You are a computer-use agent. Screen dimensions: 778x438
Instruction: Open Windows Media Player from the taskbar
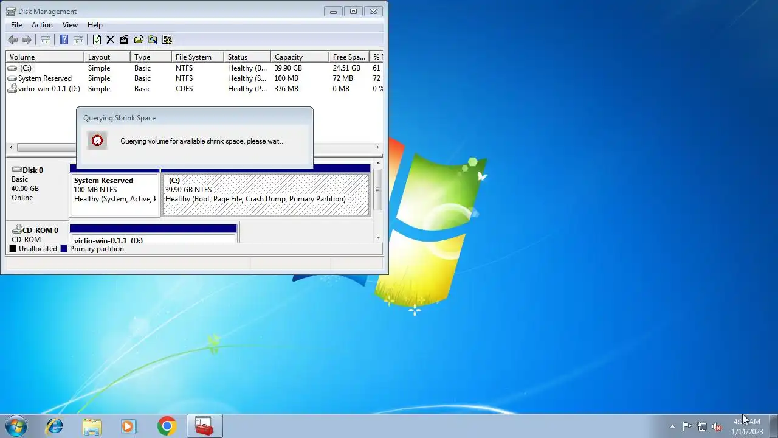coord(129,426)
